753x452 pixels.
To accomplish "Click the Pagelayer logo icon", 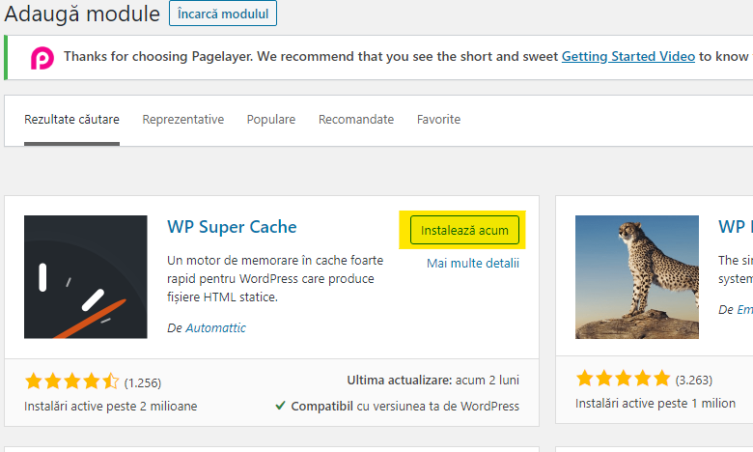I will pos(42,58).
